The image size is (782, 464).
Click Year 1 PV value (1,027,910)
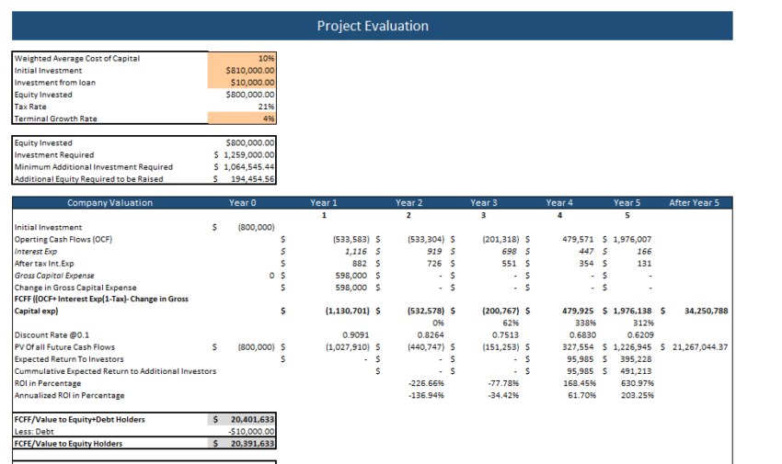[x=348, y=347]
